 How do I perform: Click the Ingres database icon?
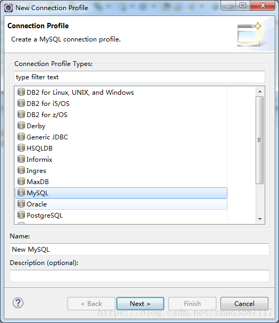pos(21,170)
